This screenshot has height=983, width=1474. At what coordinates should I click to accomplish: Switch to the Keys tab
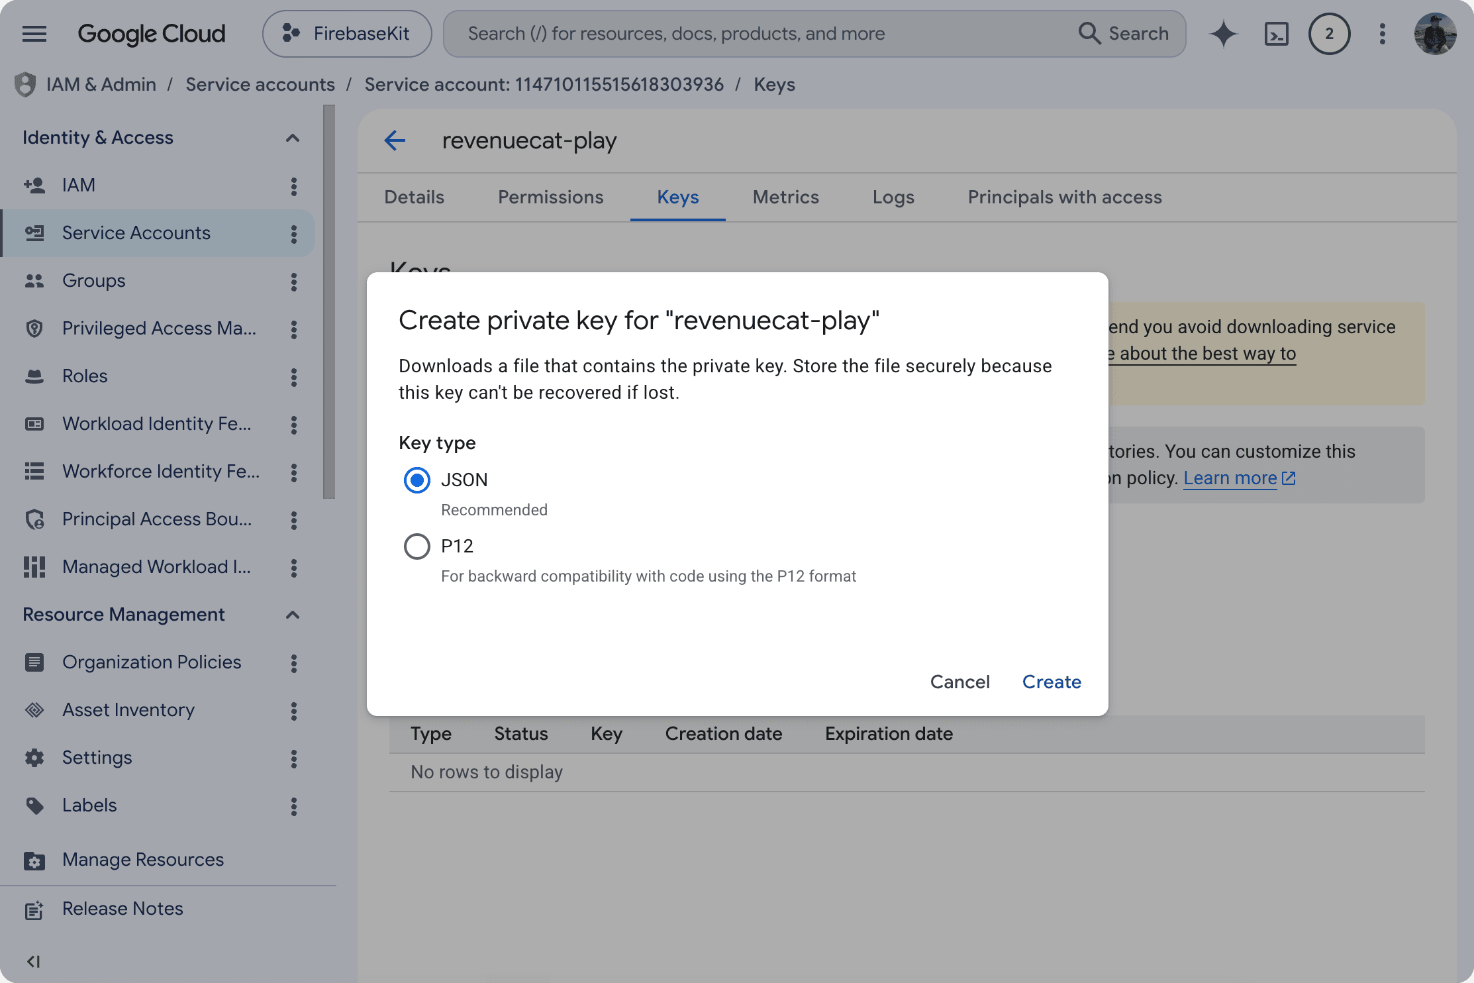(x=678, y=197)
